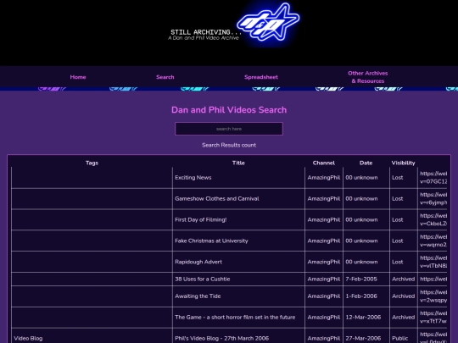Screen dimensions: 458x343
Task: Select 'The Game - a short horror film' title
Action: pyautogui.click(x=235, y=317)
